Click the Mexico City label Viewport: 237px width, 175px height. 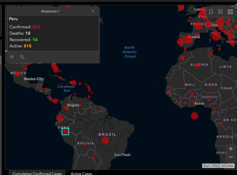click(x=34, y=79)
